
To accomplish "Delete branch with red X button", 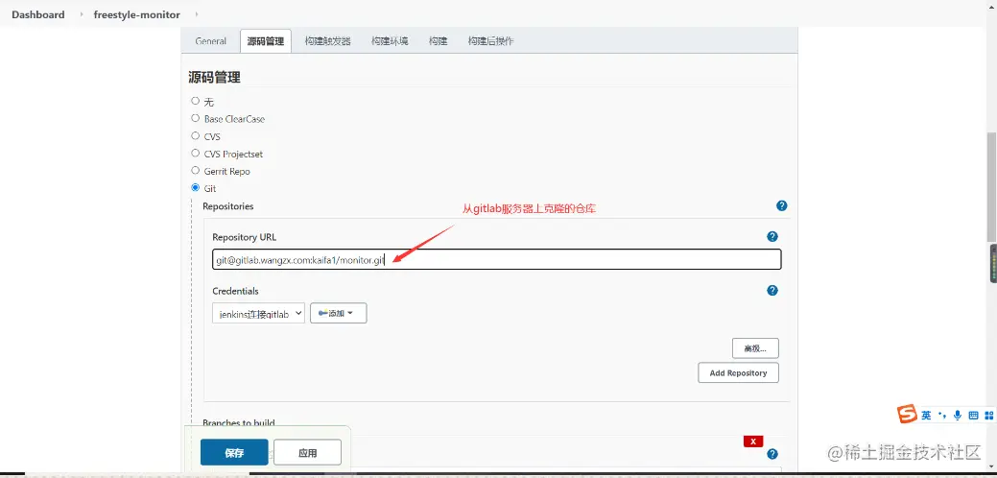I will pos(753,442).
